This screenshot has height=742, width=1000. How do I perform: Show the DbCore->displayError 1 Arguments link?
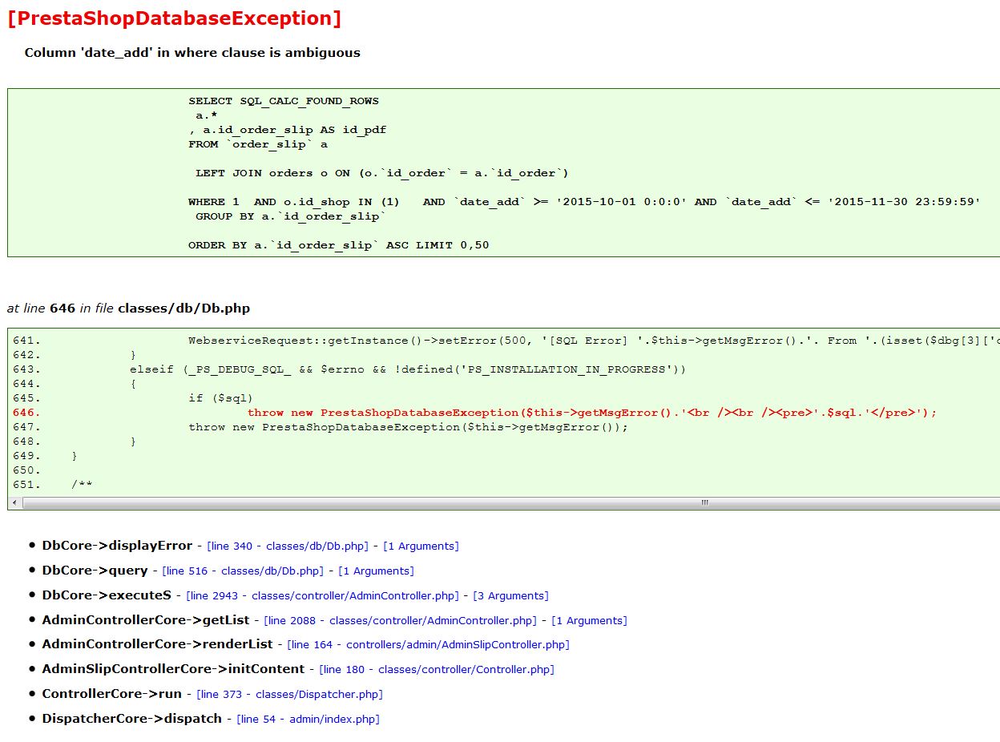tap(421, 546)
